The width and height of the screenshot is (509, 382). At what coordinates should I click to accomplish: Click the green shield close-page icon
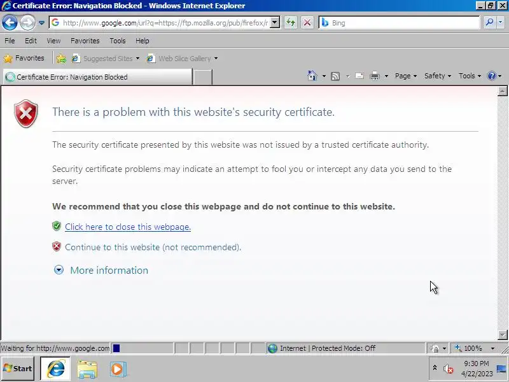pyautogui.click(x=57, y=226)
